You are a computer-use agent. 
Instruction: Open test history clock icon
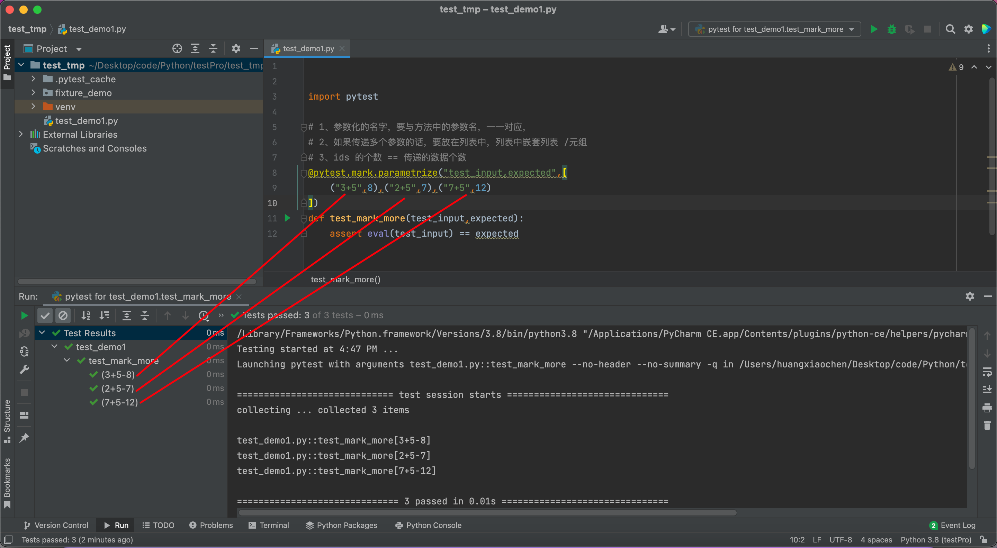point(204,316)
